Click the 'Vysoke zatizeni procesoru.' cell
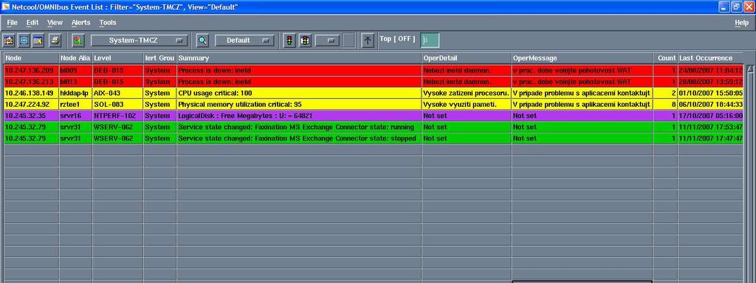Image resolution: width=756 pixels, height=283 pixels. click(x=467, y=93)
